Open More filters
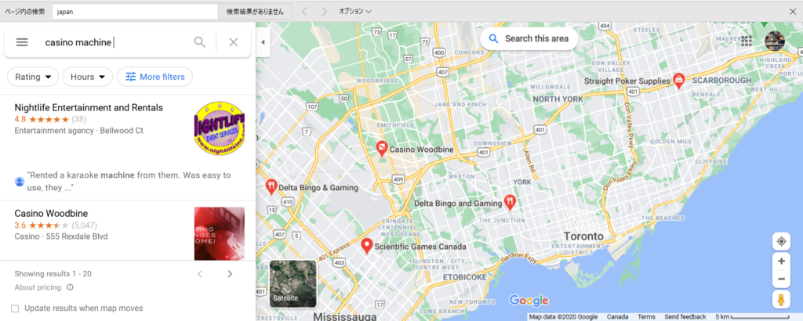This screenshot has width=803, height=321. click(154, 78)
